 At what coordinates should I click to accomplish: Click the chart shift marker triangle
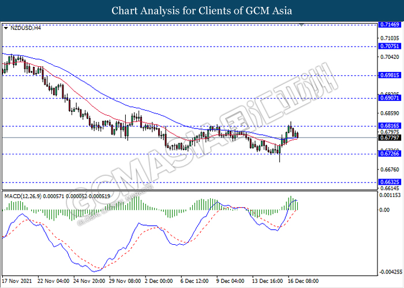coord(301,25)
